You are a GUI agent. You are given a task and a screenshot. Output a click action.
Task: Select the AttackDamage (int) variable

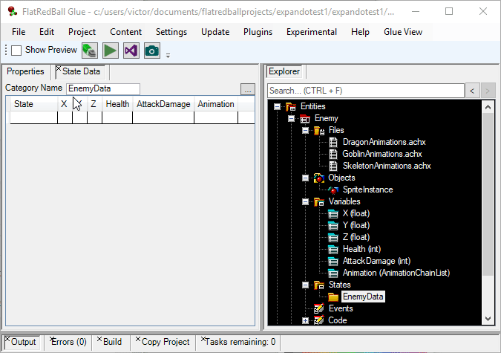pos(376,261)
